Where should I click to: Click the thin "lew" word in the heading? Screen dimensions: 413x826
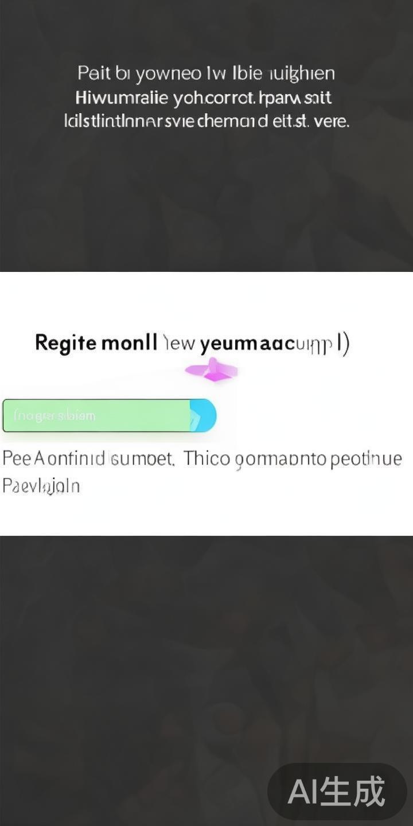click(180, 344)
